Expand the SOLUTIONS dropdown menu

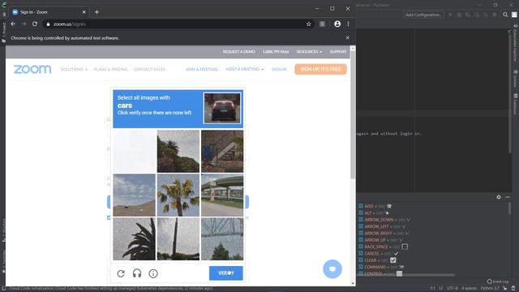(74, 69)
